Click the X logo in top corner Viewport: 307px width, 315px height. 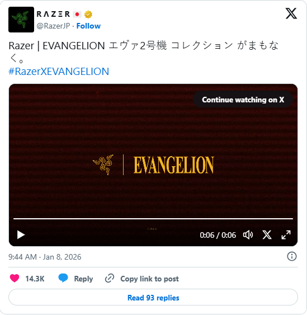click(x=291, y=13)
